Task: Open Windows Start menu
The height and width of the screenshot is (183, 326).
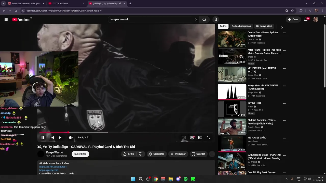Action: [133, 179]
